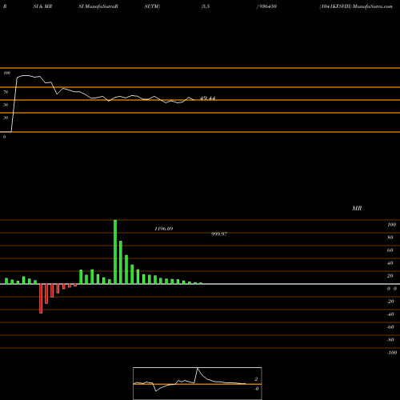Click the longest red momentum bar
Viewport: 400px width, 400px height.
pyautogui.click(x=41, y=298)
